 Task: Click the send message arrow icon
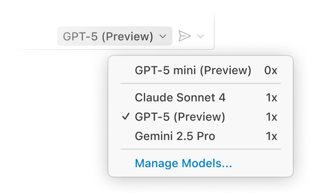coord(185,36)
